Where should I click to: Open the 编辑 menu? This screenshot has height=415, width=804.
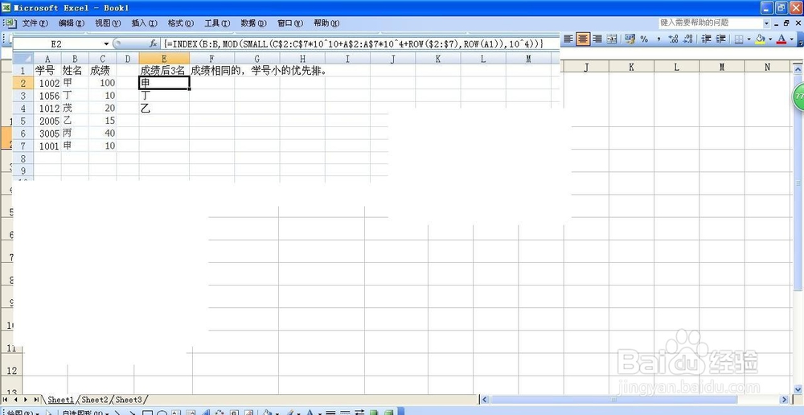tap(72, 23)
